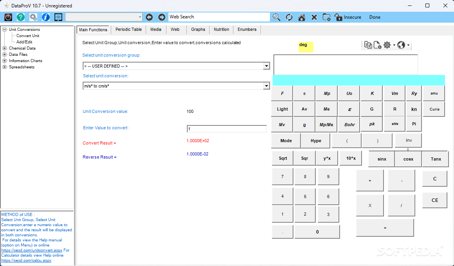Click the Insecure padlock icon

(338, 17)
